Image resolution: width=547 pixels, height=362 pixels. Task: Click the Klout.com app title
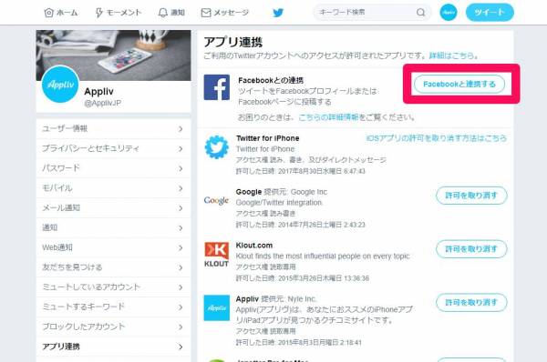(254, 246)
